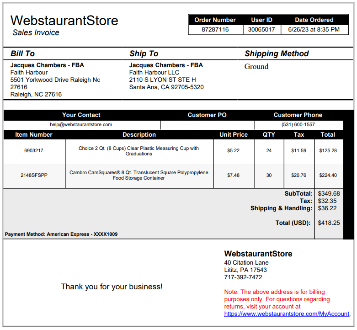Select Raleigh, NC 27616 billing line
Image resolution: width=357 pixels, height=330 pixels.
point(36,95)
